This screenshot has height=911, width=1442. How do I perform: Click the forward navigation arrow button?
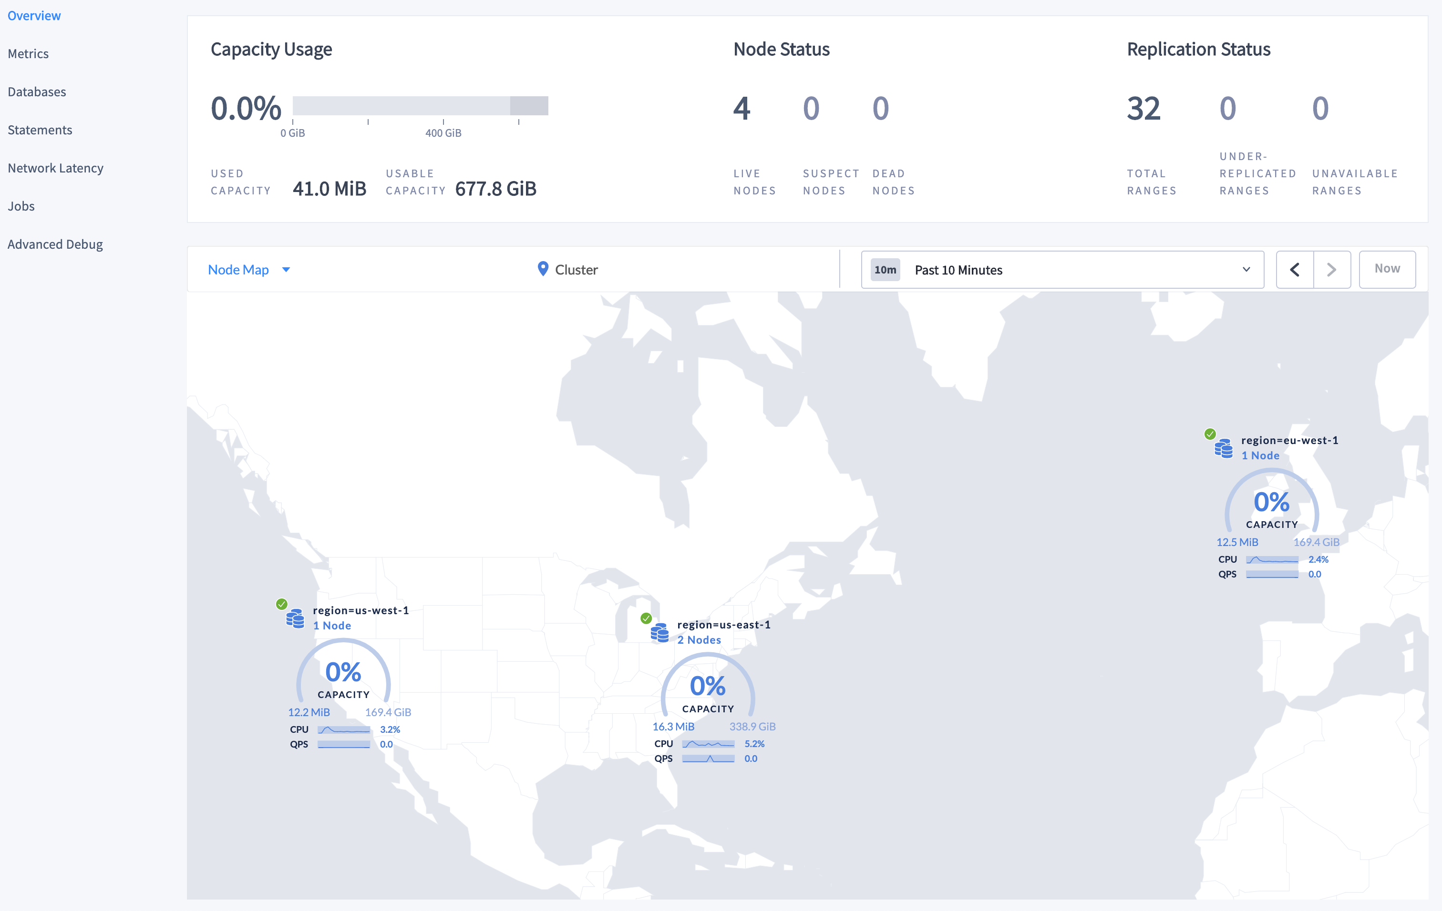(x=1331, y=270)
